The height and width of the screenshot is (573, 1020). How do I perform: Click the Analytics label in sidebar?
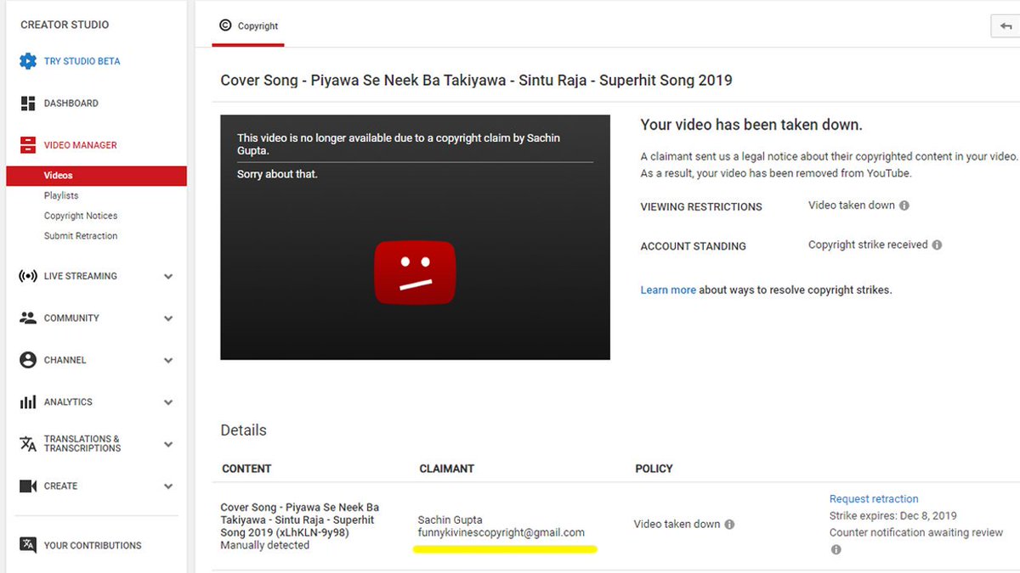coord(68,402)
